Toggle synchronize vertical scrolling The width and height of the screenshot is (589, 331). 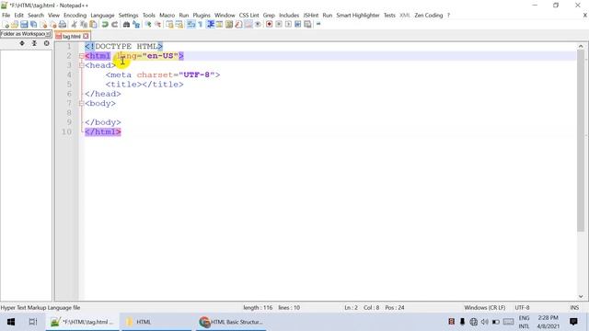pyautogui.click(x=169, y=25)
